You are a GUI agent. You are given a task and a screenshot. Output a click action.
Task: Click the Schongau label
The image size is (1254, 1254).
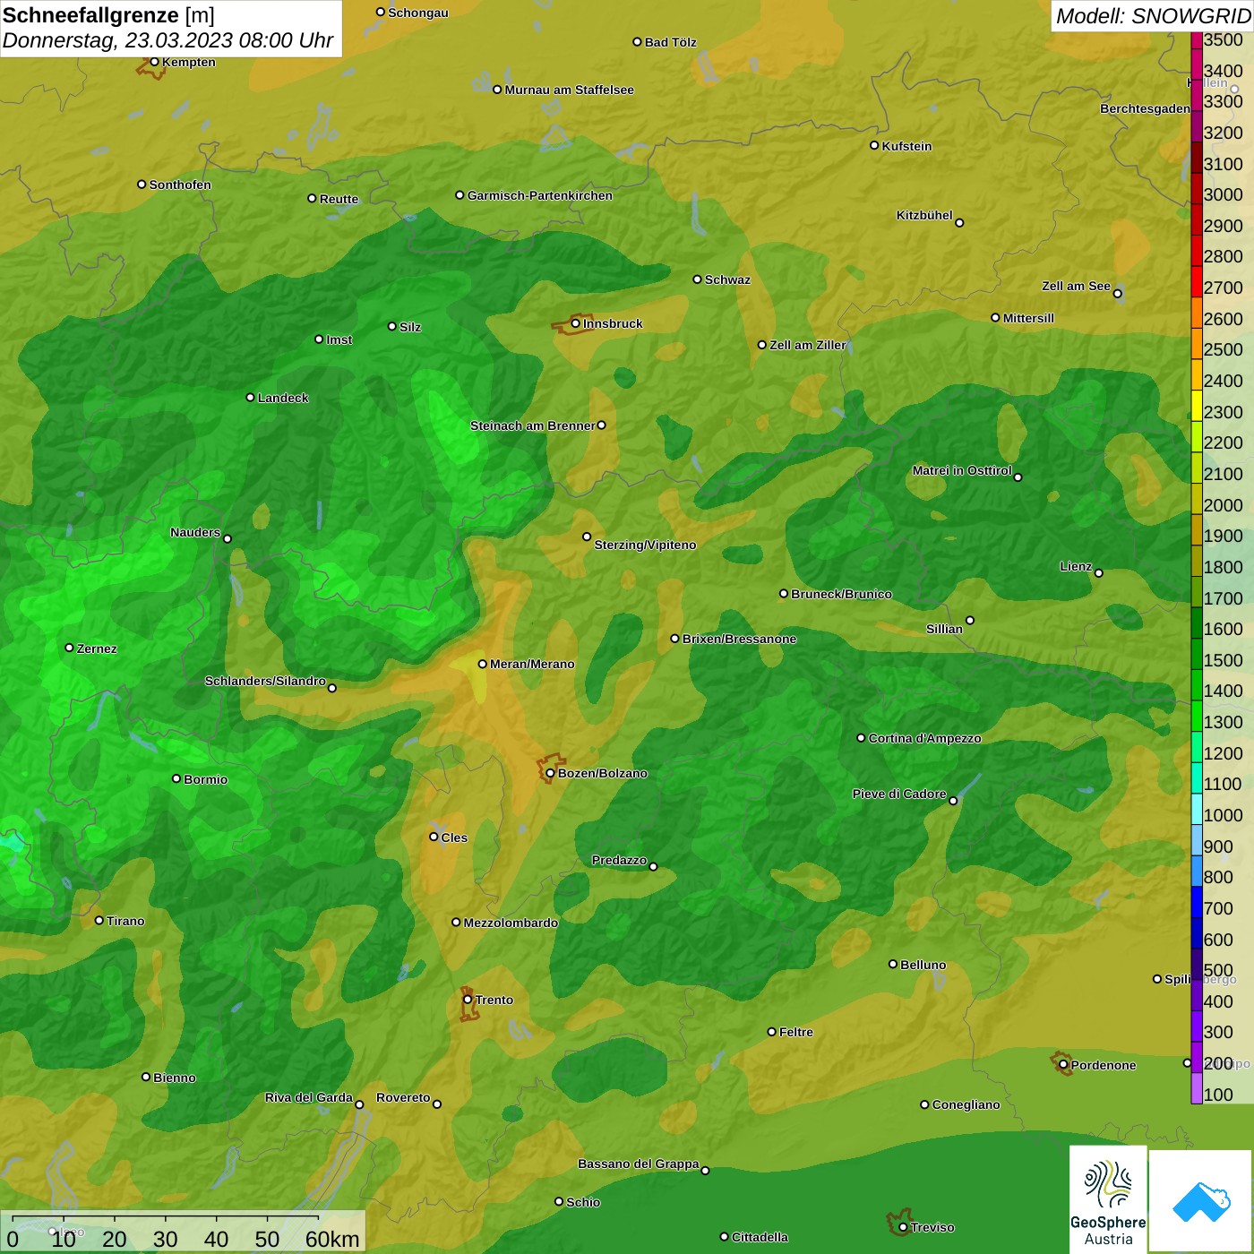coord(418,13)
